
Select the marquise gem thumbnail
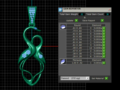63,61
